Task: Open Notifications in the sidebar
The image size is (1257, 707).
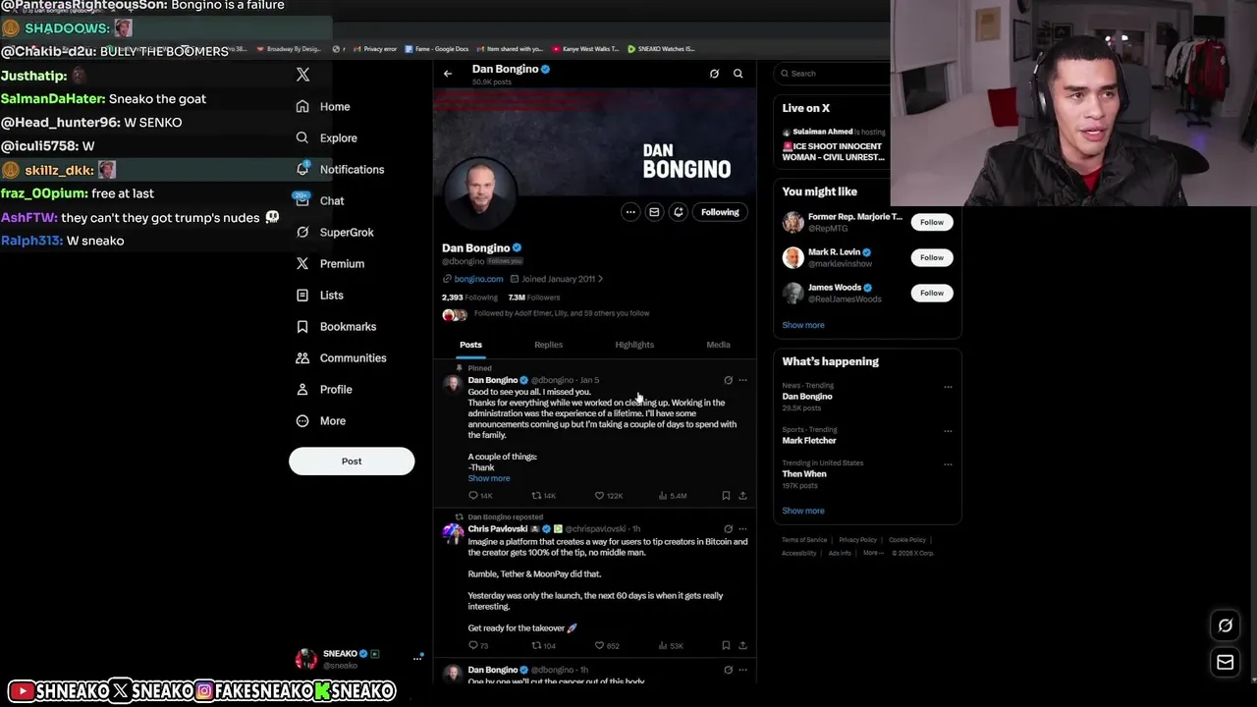Action: click(x=340, y=169)
